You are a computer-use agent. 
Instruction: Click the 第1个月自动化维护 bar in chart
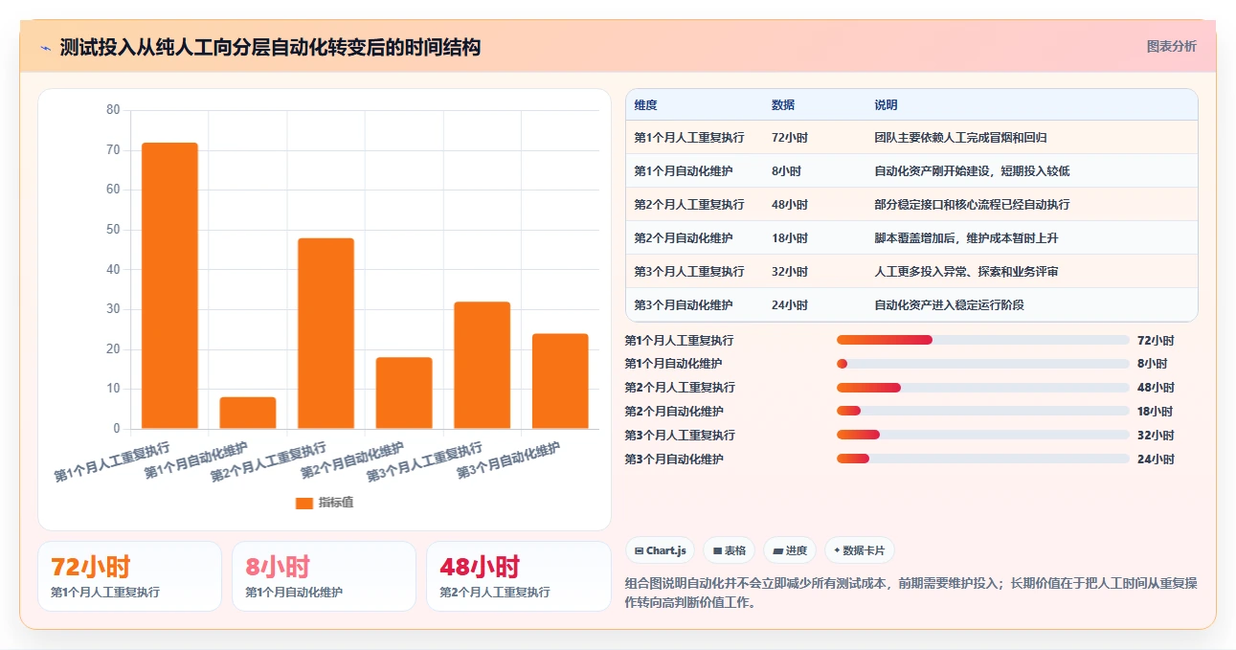248,413
